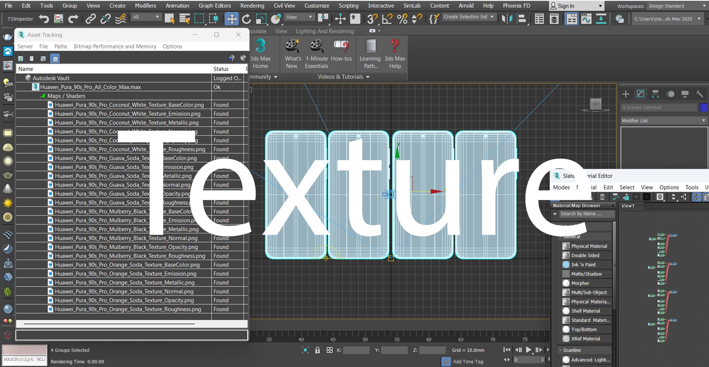Activate the Select and Link tool

[x=91, y=18]
